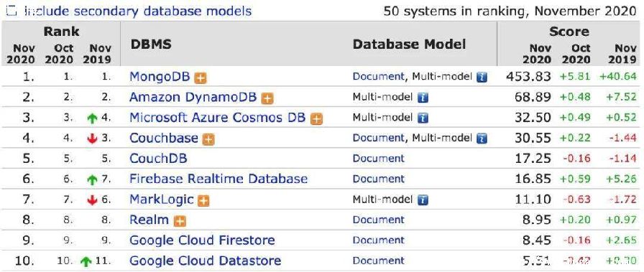Click the -0.63 score change value
The height and width of the screenshot is (272, 644).
point(576,200)
